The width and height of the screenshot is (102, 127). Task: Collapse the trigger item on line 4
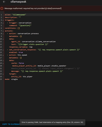tap(3, 23)
